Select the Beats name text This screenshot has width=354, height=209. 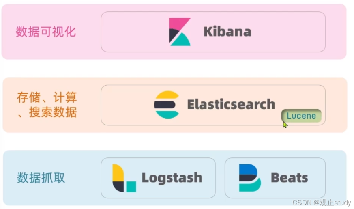pos(289,178)
